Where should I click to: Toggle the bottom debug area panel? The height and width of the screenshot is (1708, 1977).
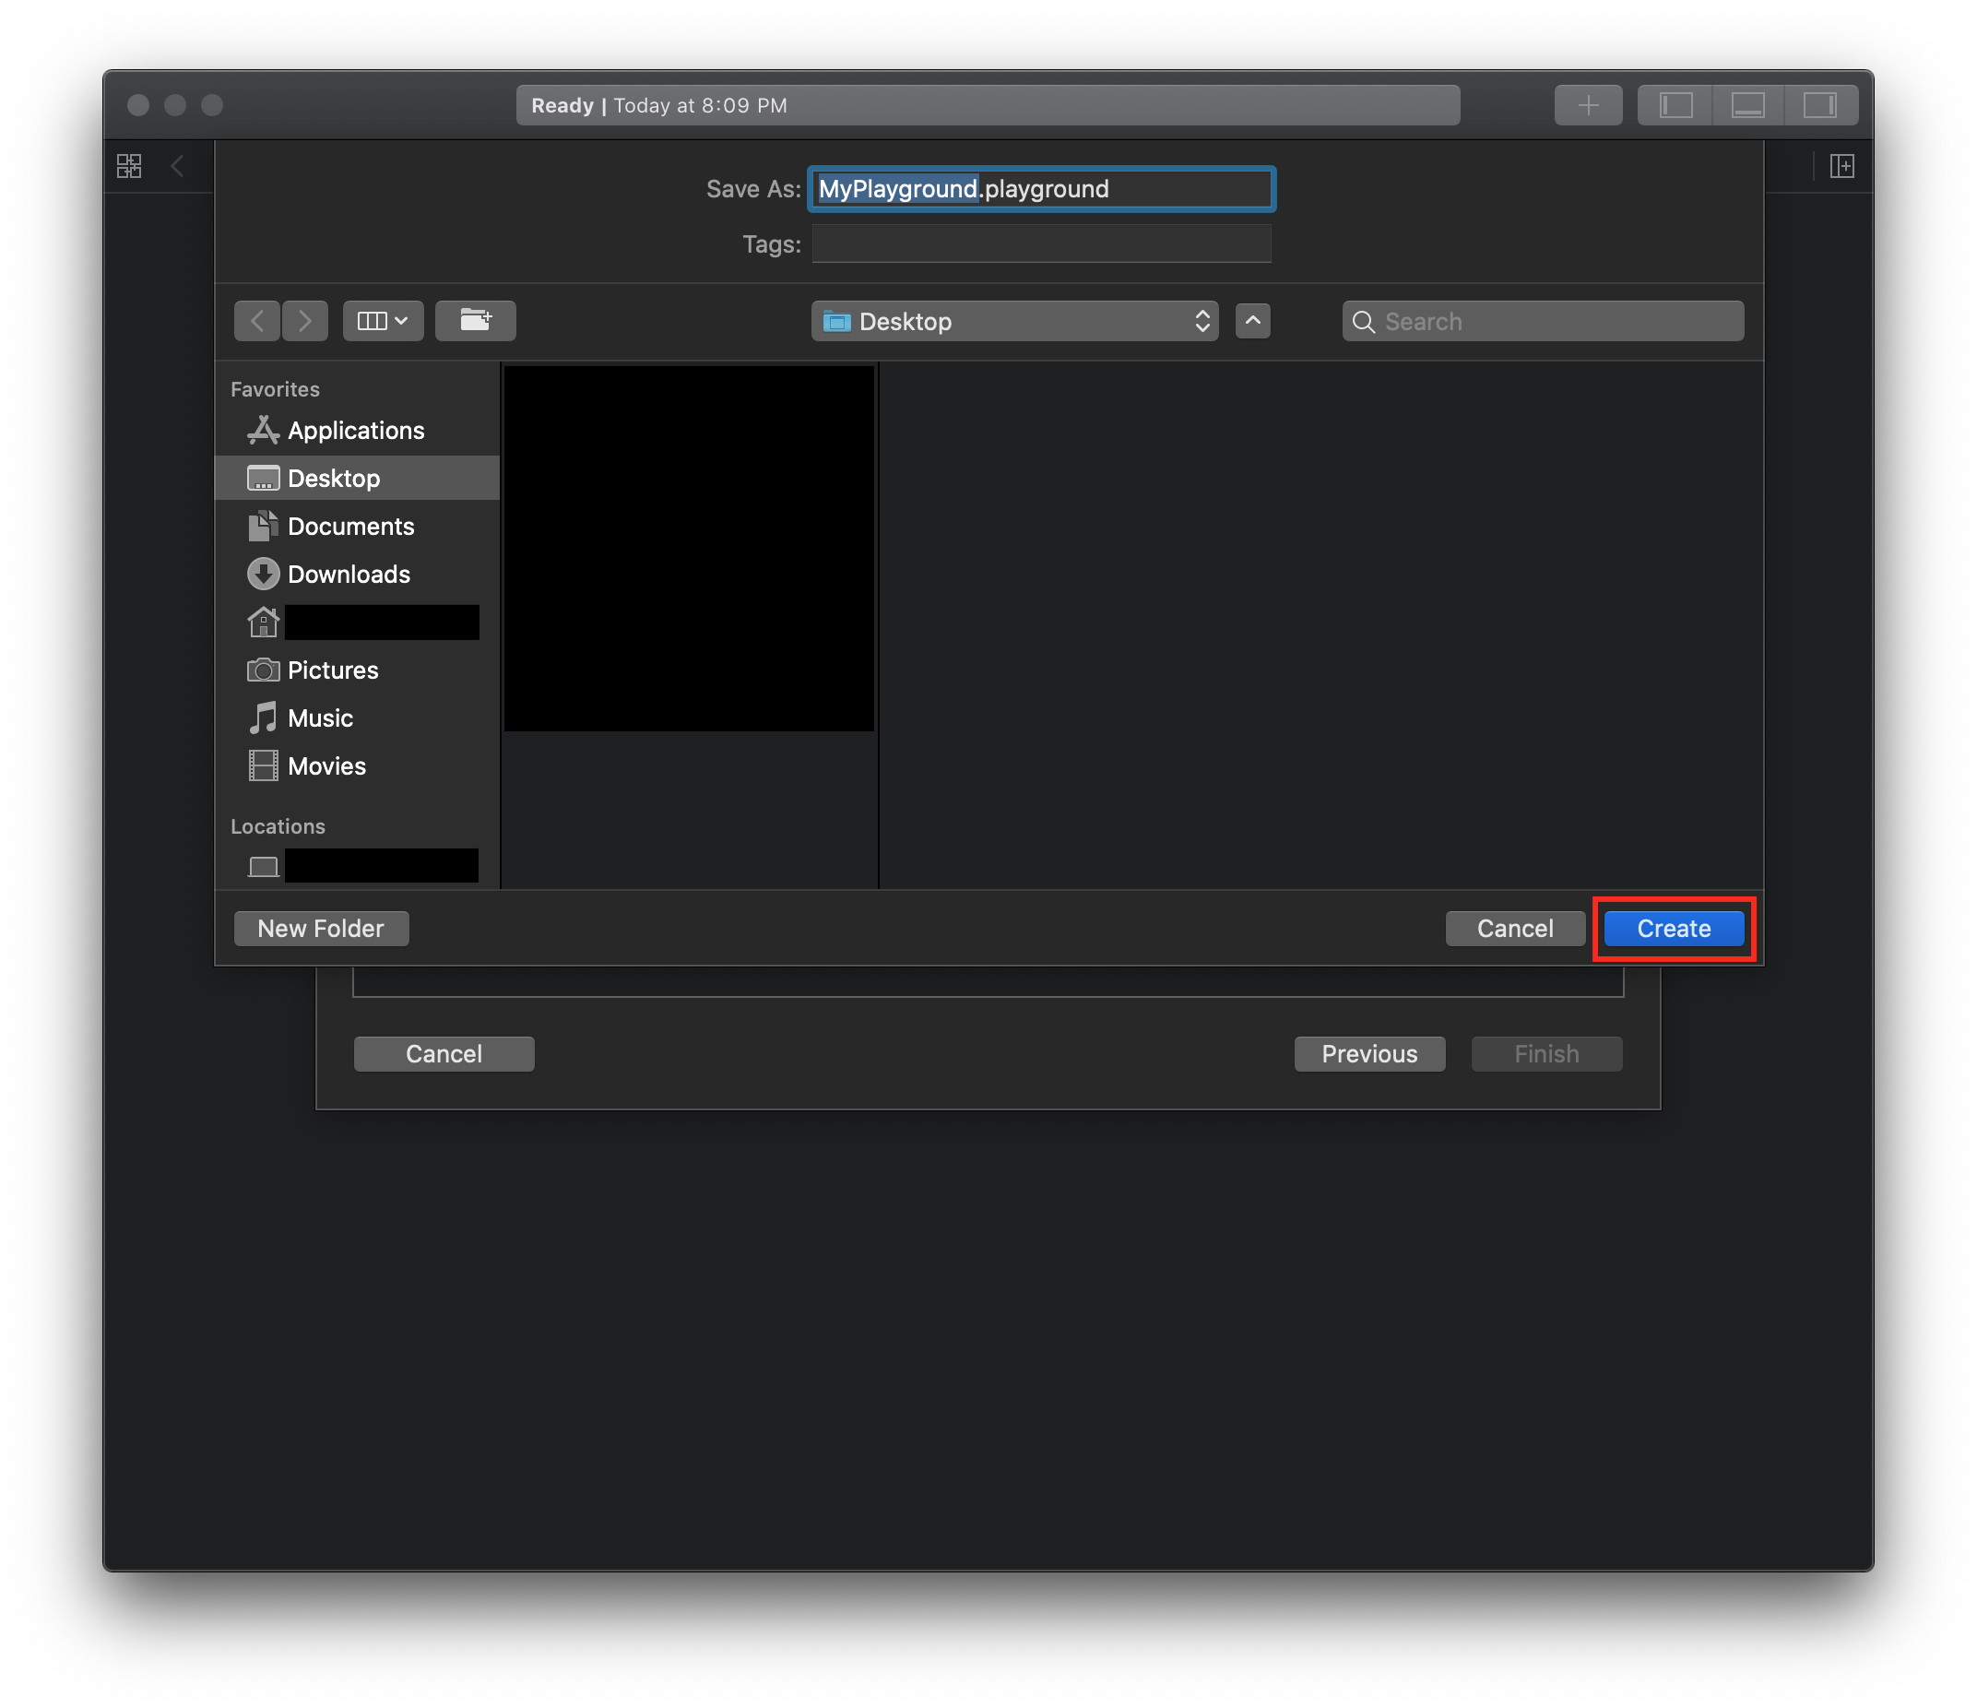[1747, 105]
